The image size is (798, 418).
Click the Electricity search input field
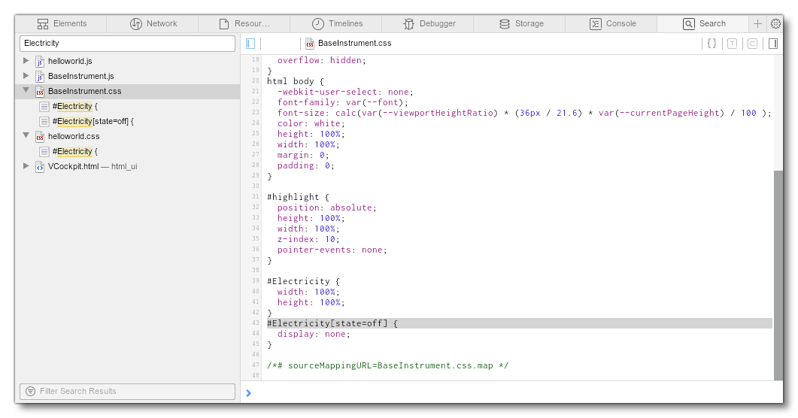(x=127, y=43)
